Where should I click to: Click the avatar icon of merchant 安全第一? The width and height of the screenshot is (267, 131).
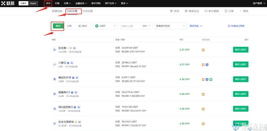tap(54, 50)
